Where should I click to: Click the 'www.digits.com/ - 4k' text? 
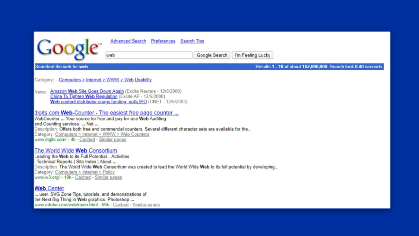point(55,140)
